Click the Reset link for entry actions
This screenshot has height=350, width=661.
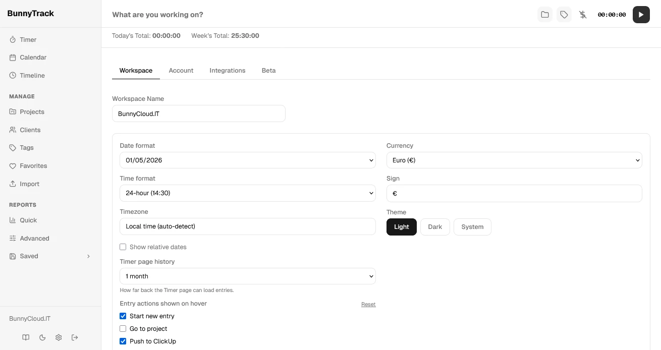[368, 304]
